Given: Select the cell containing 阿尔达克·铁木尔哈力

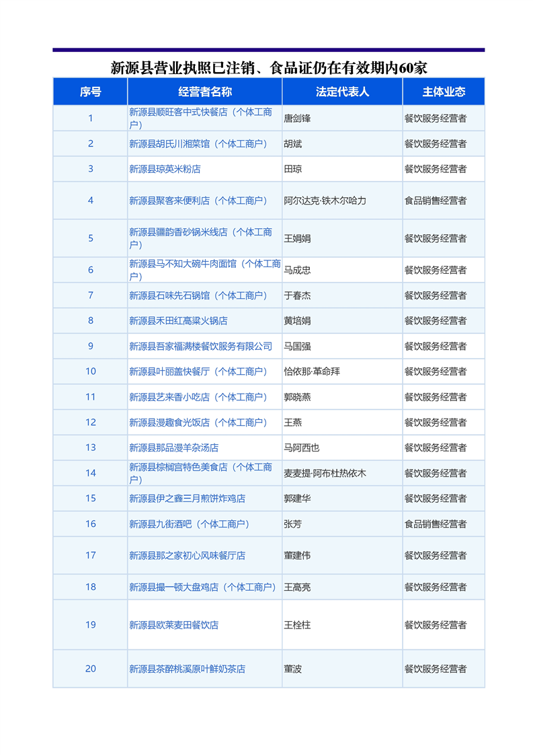Looking at the screenshot, I should (325, 201).
